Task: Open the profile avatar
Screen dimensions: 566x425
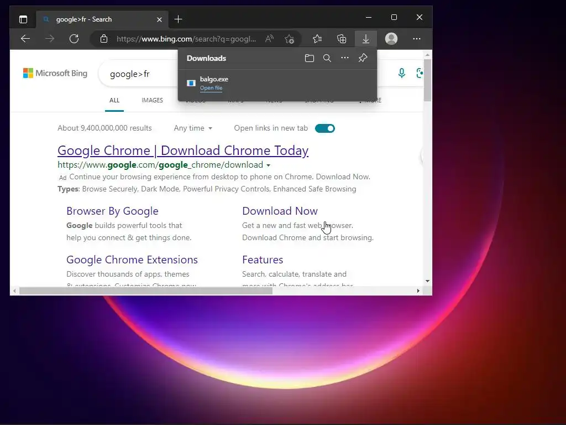Action: 391,39
